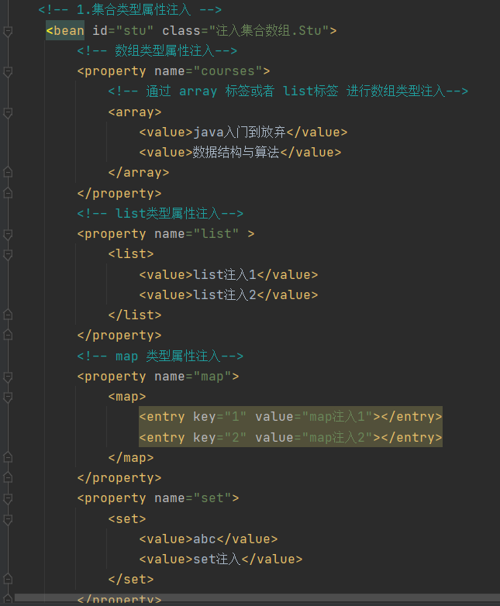Click the id value "stu"
The image size is (500, 606).
tap(135, 30)
